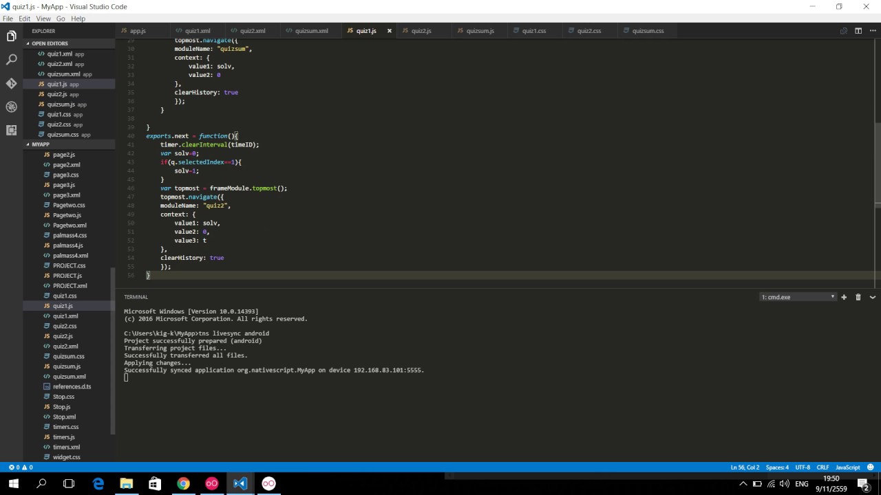Switch to the quizsum.xml editor tab

[x=311, y=31]
